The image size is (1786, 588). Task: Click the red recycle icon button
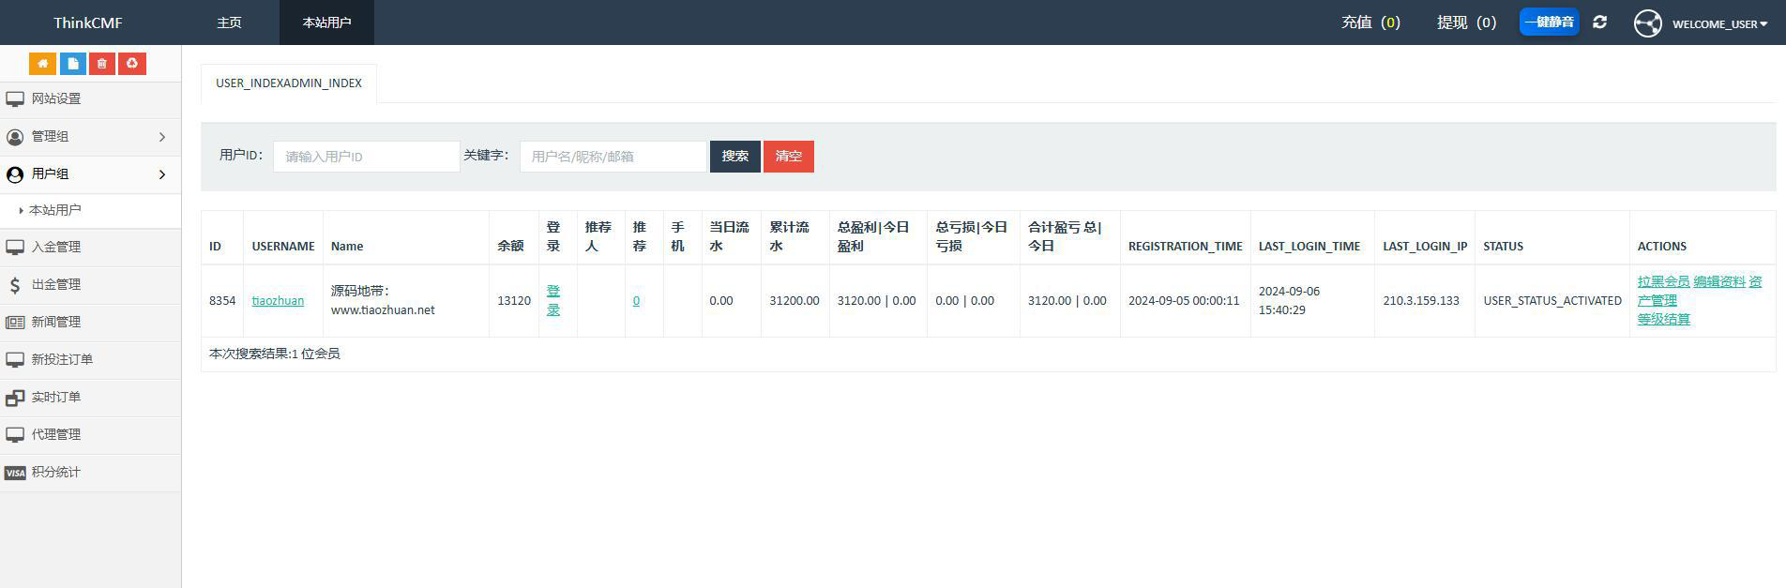coord(132,64)
